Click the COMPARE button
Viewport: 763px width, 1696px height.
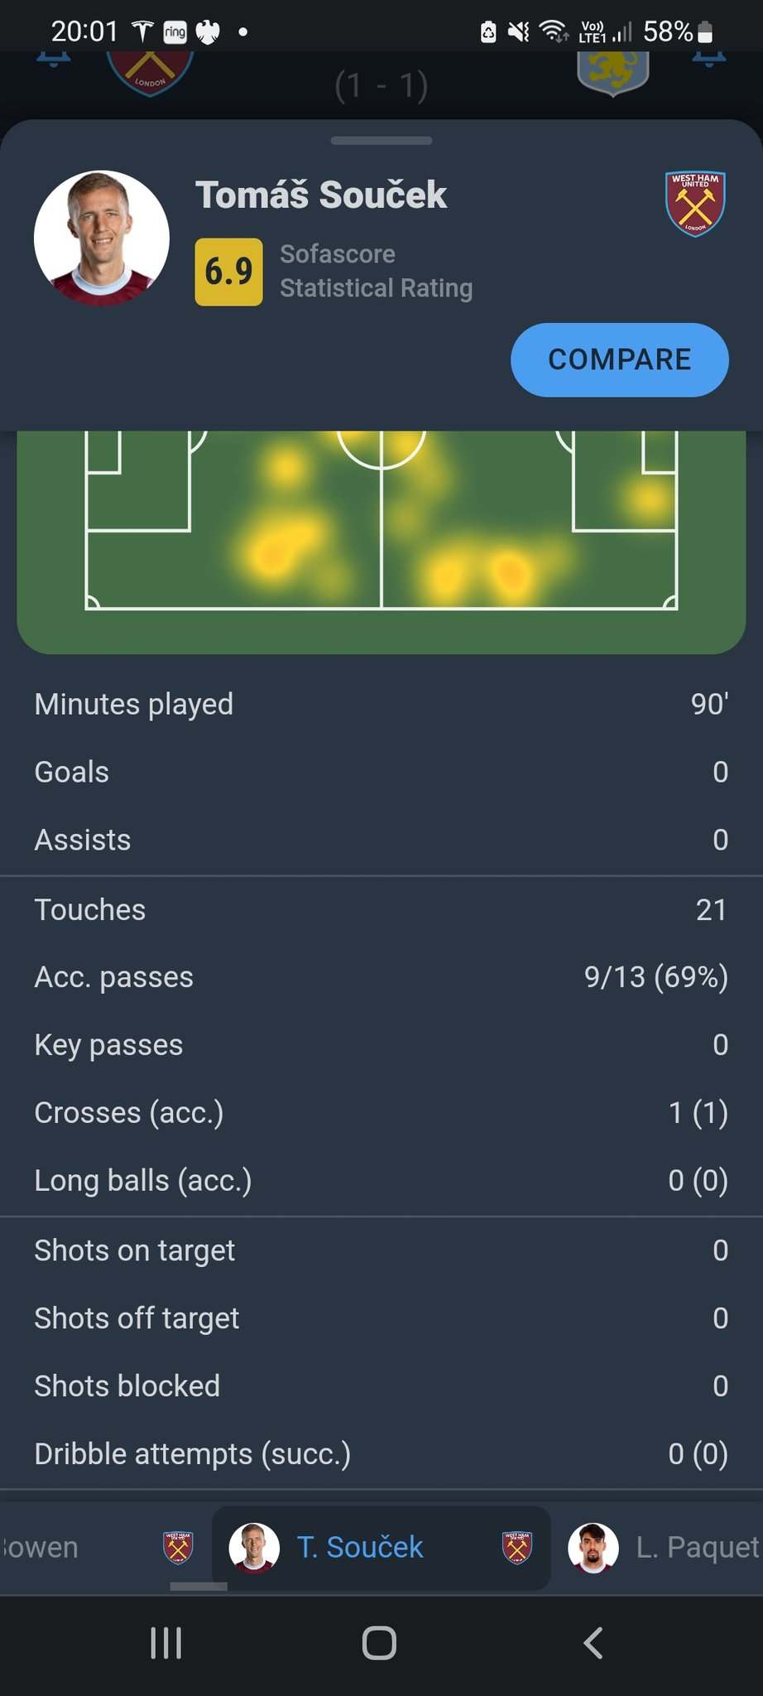(620, 359)
